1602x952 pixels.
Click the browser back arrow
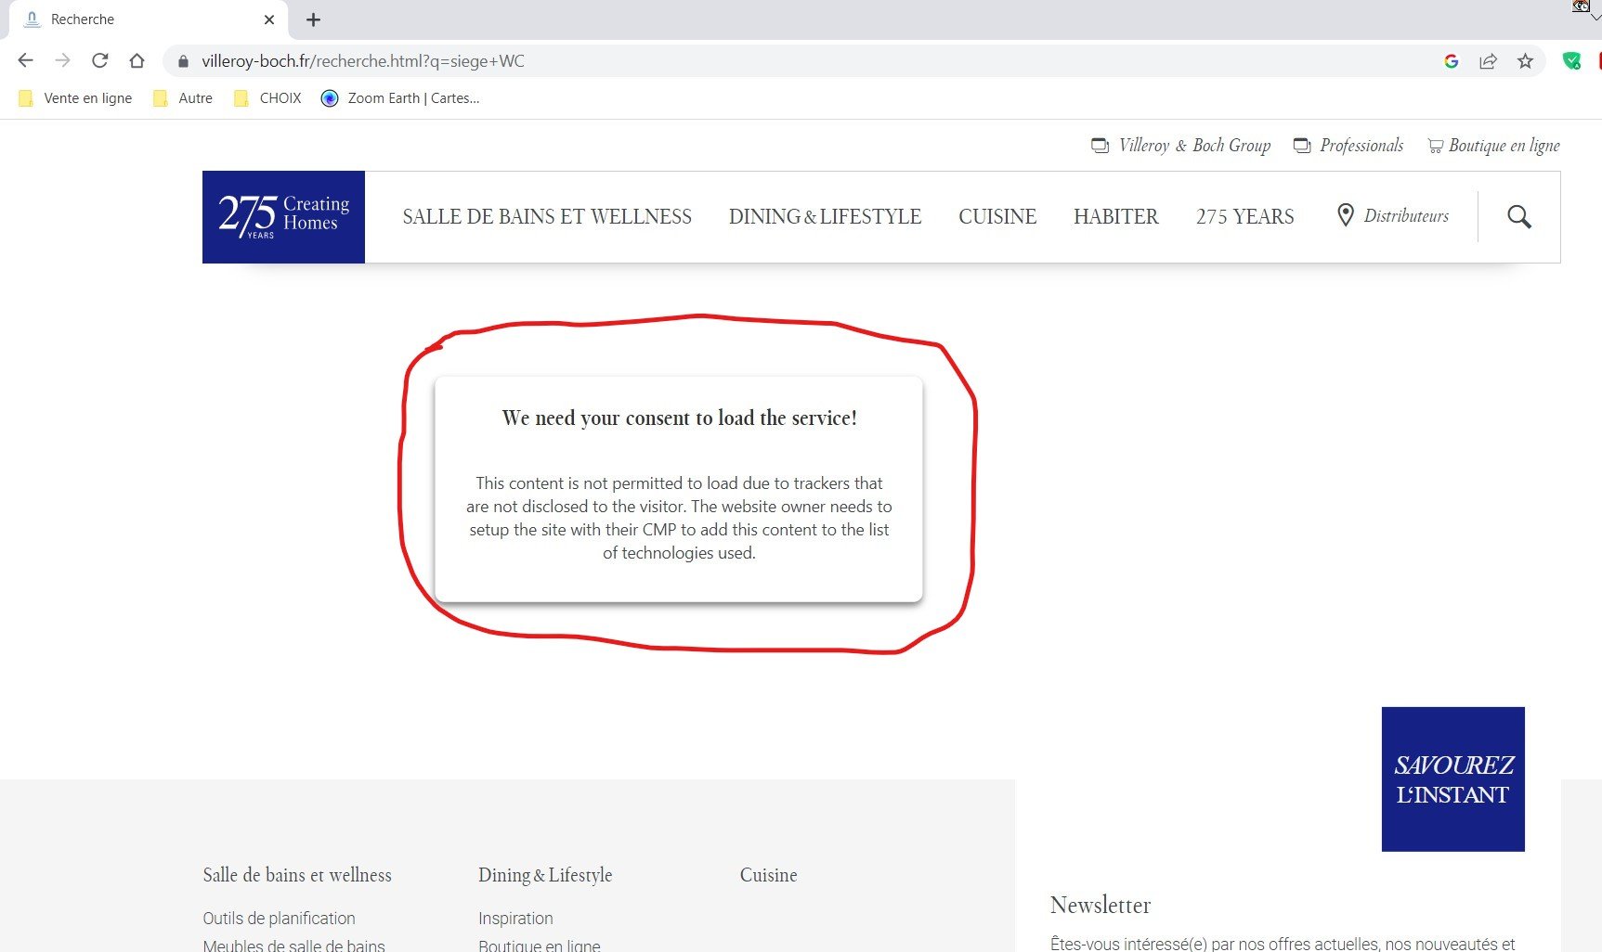tap(25, 60)
